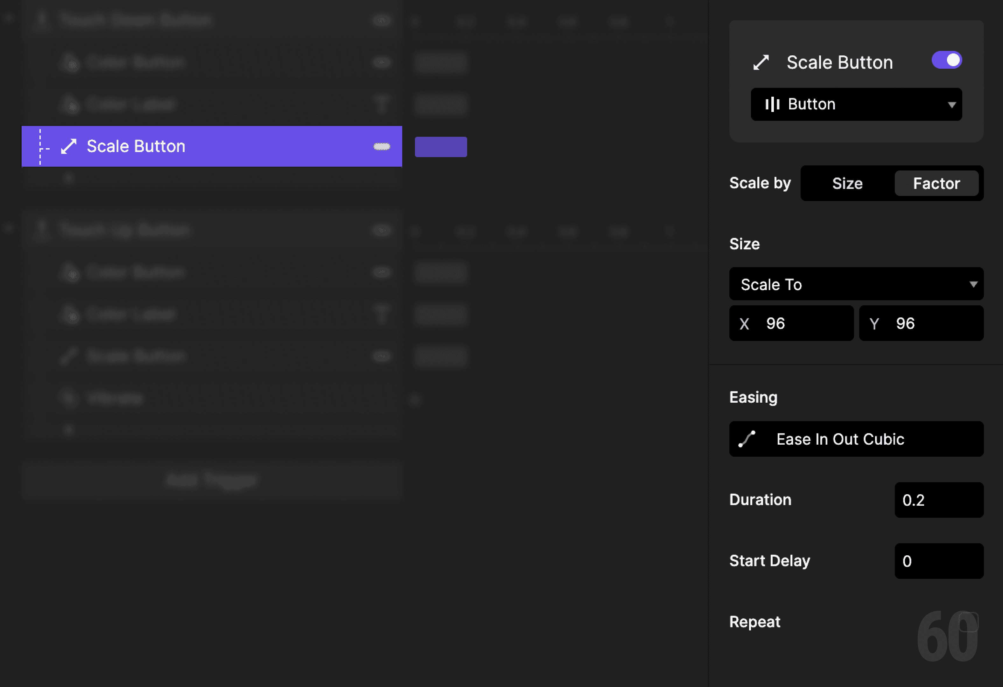
Task: Select the Factor scaling option
Action: 936,183
